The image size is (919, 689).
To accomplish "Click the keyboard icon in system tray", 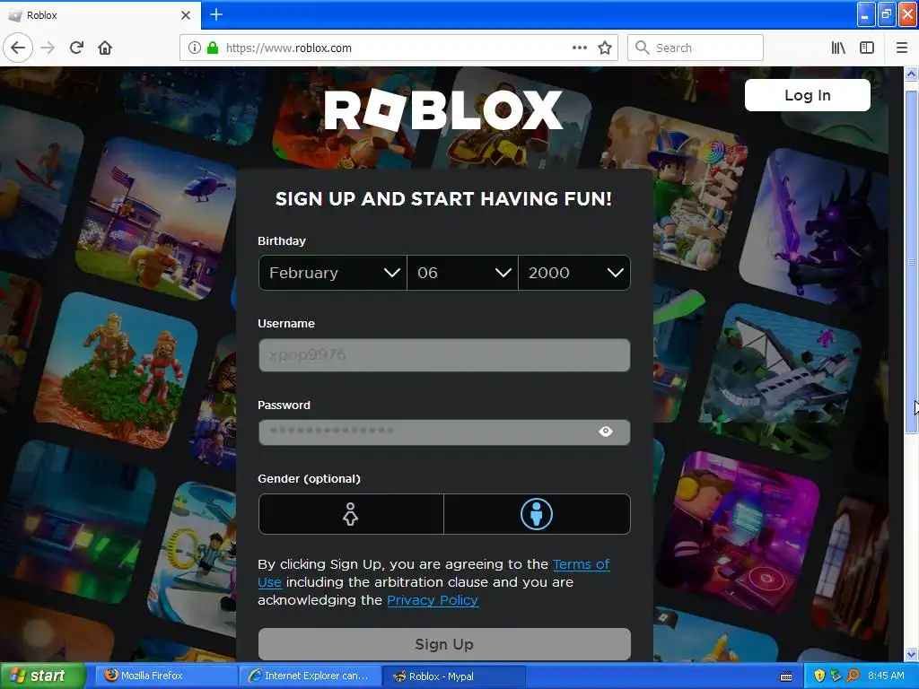I will [786, 676].
